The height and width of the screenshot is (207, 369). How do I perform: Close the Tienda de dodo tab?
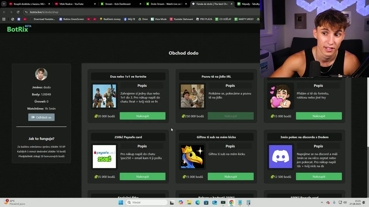pos(231,4)
